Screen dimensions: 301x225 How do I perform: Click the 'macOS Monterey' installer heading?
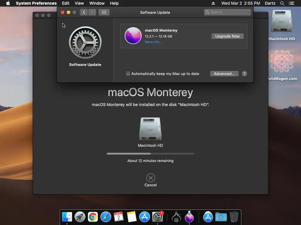pyautogui.click(x=150, y=92)
